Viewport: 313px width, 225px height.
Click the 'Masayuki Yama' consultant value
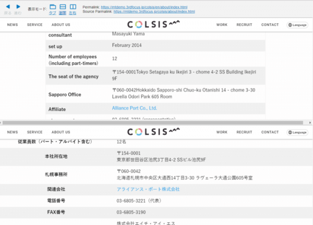tap(128, 34)
